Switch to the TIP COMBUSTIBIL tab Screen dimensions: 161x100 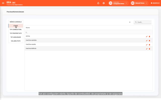[x=16, y=29]
